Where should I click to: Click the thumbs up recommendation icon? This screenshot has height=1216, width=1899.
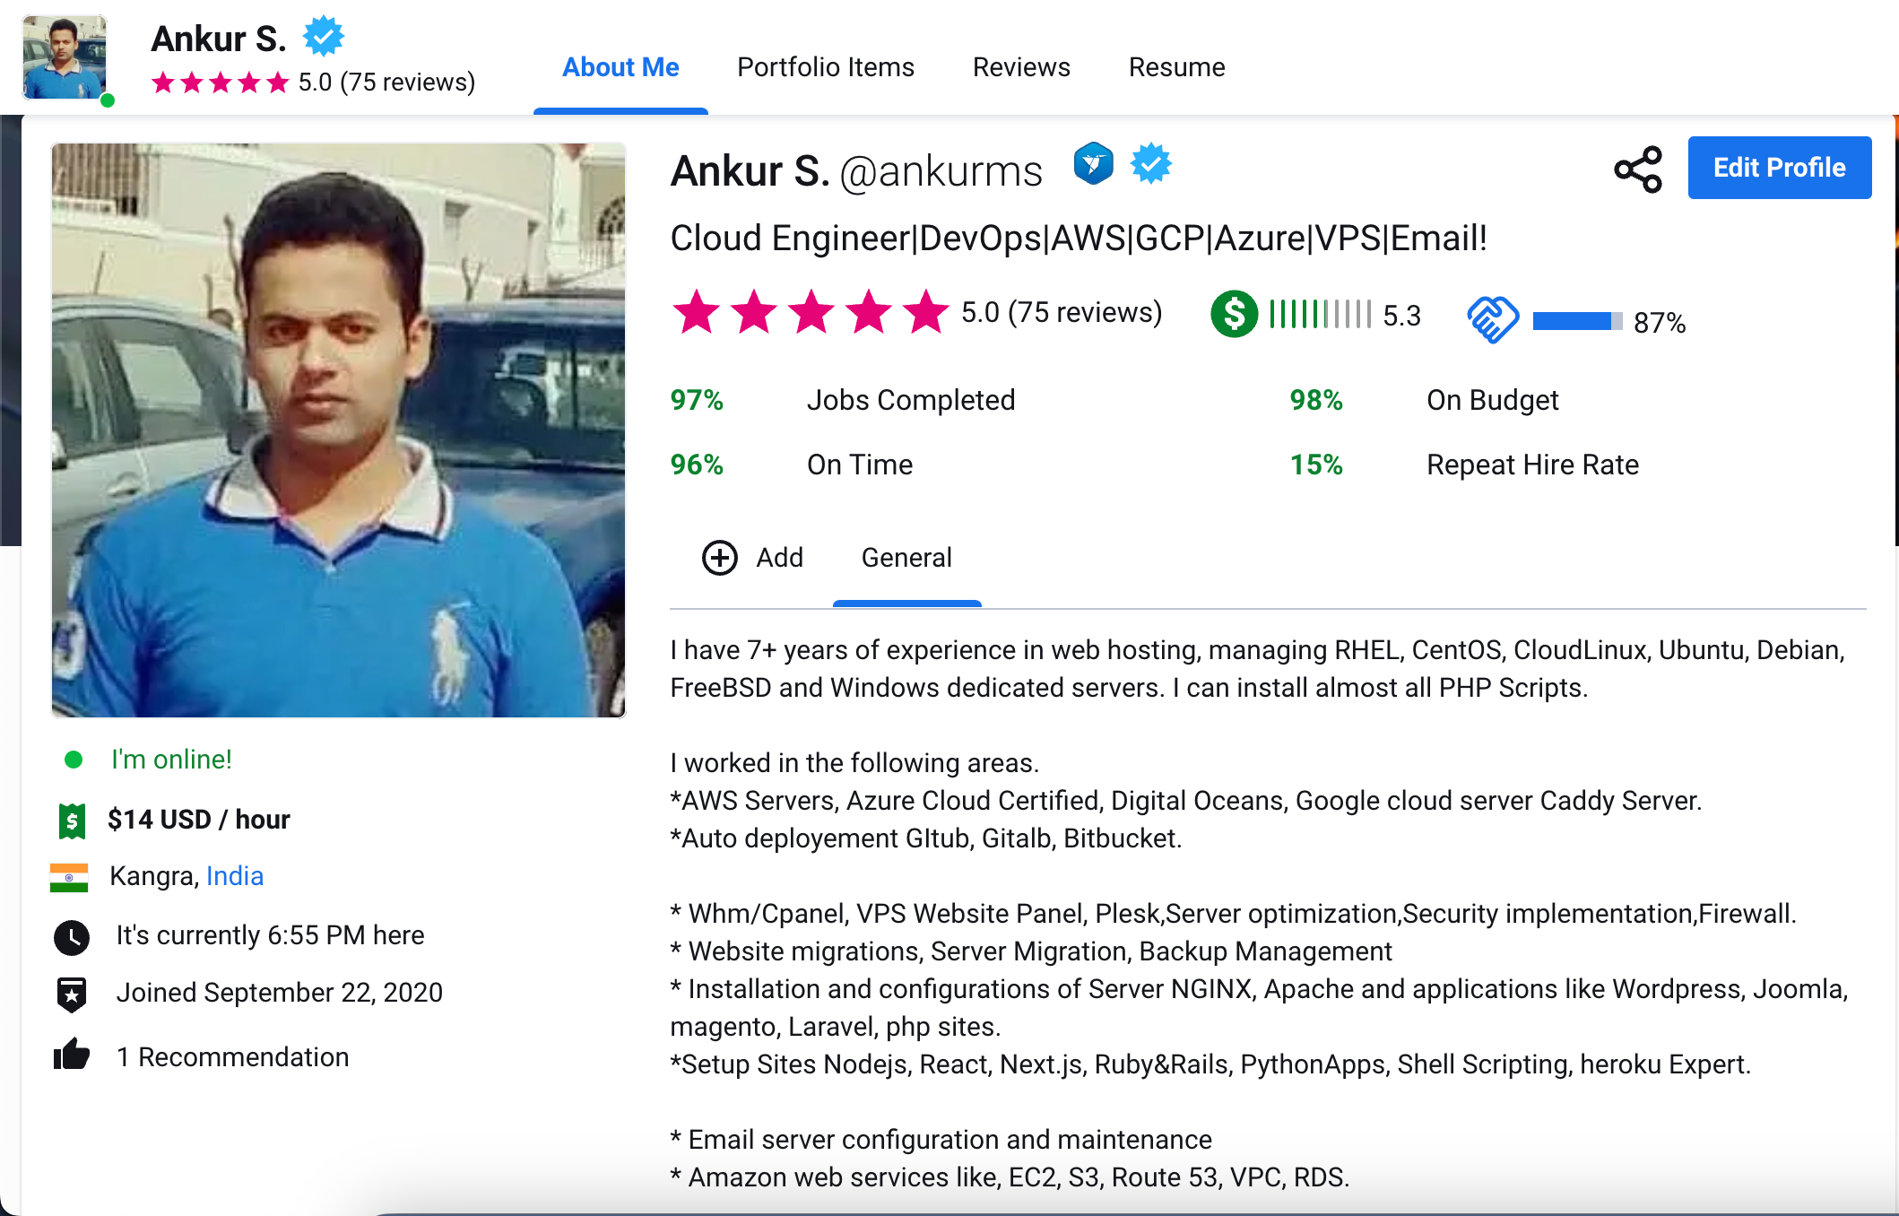[x=72, y=1055]
